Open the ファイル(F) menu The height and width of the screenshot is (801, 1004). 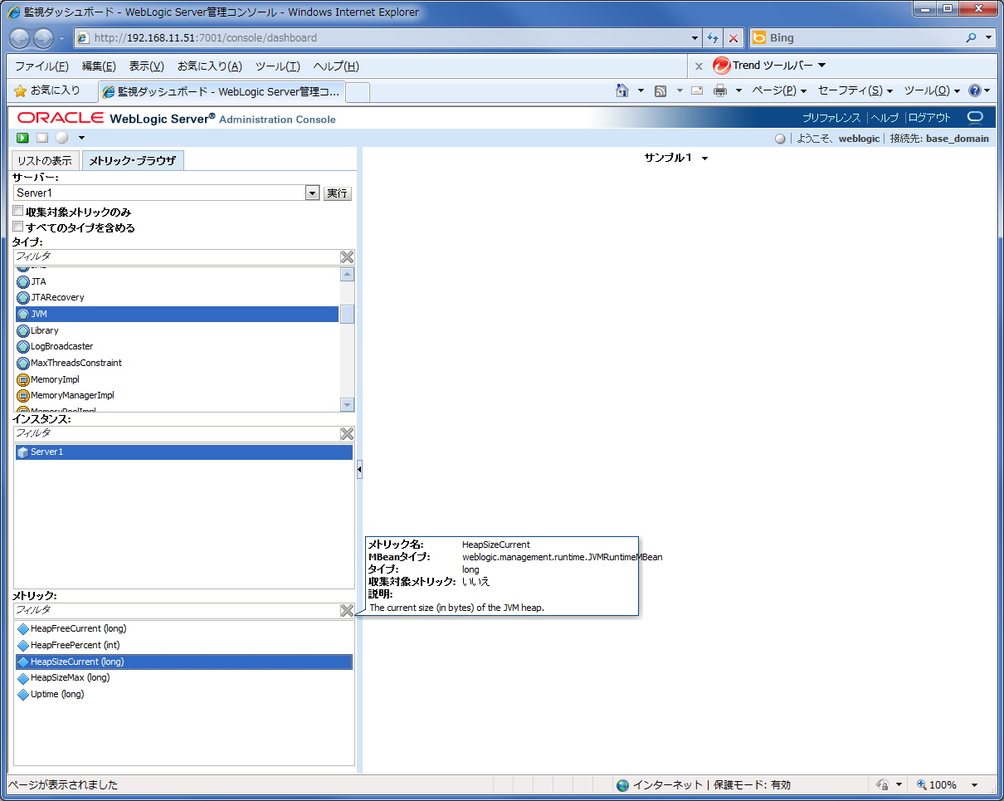(x=41, y=66)
